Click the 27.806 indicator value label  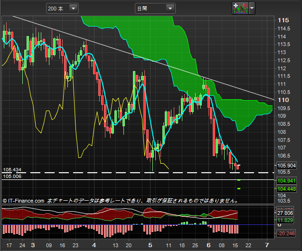coord(285,213)
